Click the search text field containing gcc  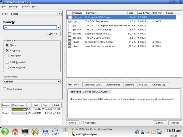(x=30, y=27)
